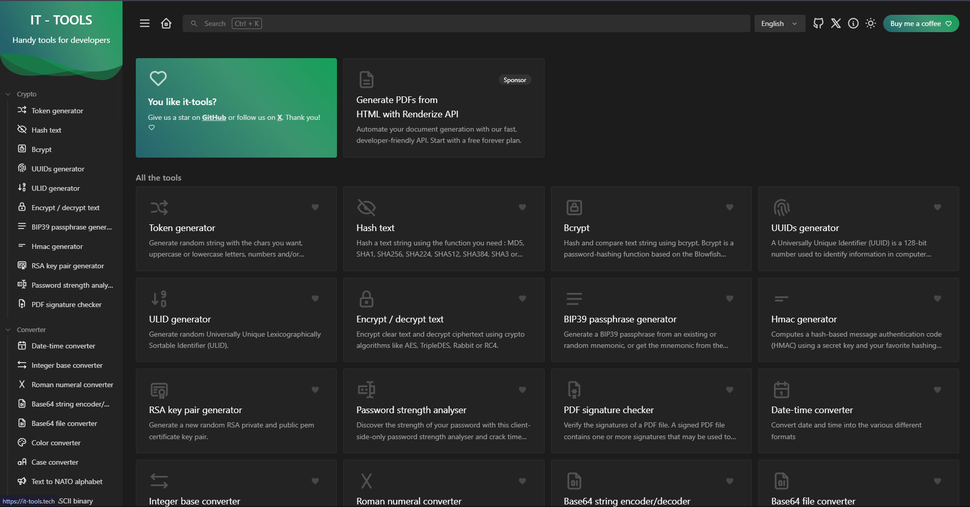Open Color converter from sidebar

pos(56,443)
